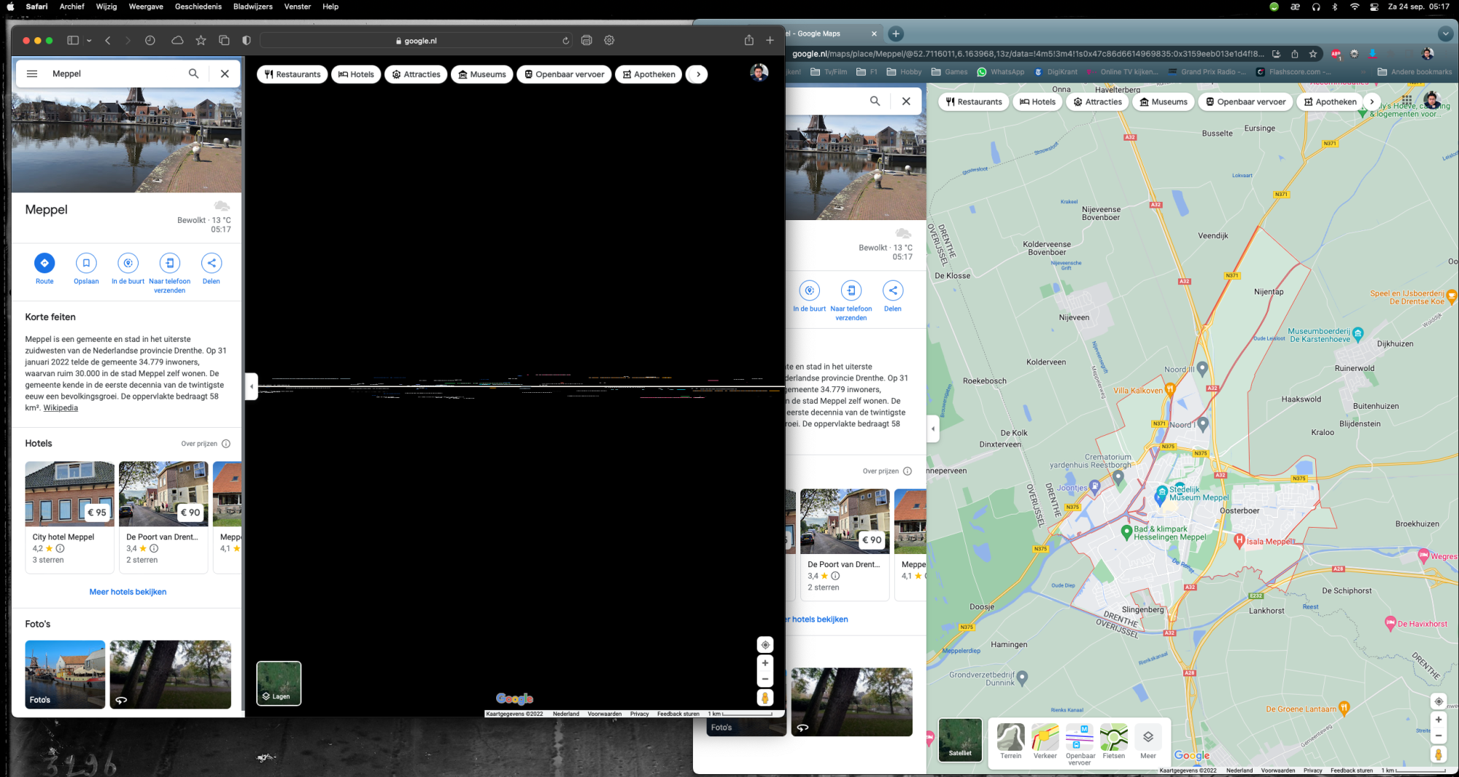Open a new tab in Safari
1459x777 pixels.
tap(770, 40)
